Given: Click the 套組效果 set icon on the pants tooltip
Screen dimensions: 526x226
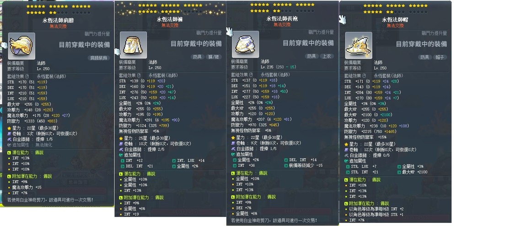Looking at the screenshot, I should tap(139, 76).
